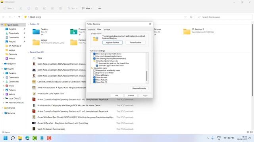Show hidden icons chevron in system tray

208,138
